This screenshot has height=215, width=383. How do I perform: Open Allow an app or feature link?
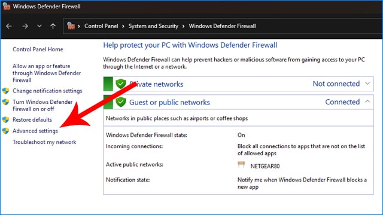47,73
